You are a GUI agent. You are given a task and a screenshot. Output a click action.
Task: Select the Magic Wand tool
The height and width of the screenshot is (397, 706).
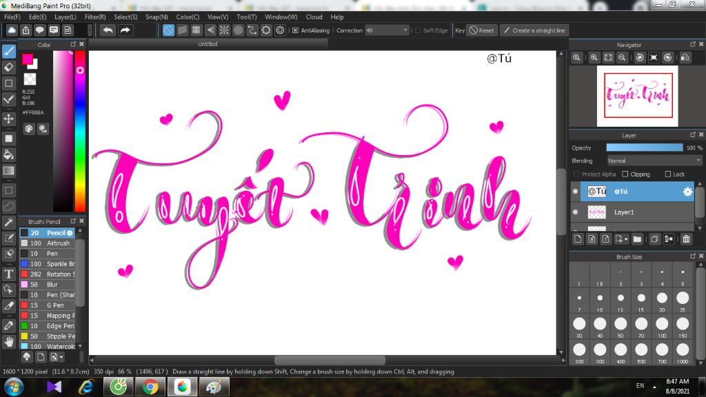8,223
